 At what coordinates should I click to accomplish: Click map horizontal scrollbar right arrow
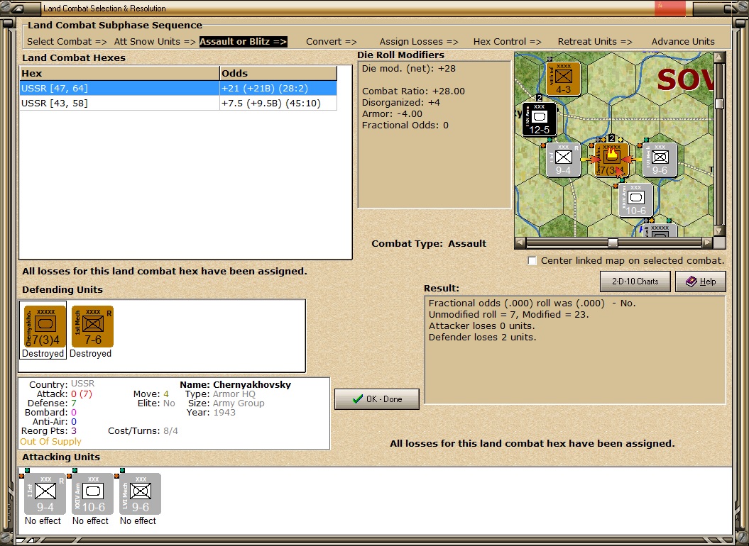coord(707,243)
